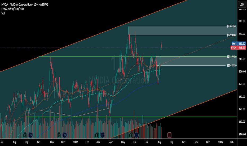Click the 210.00 price axis label
The width and height of the screenshot is (247, 146).
[242, 59]
